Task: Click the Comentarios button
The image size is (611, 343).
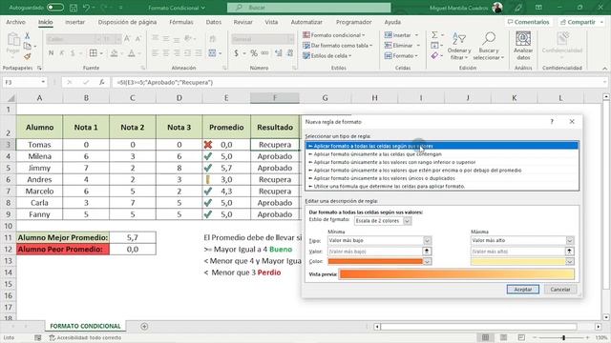Action: [x=528, y=22]
